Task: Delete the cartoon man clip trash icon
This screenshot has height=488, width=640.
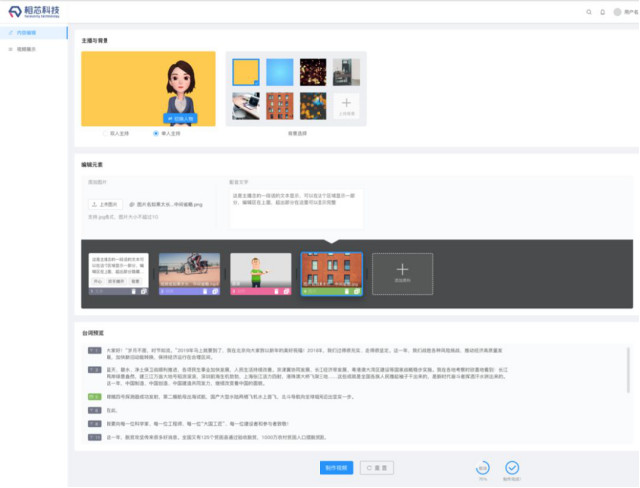Action: point(276,291)
